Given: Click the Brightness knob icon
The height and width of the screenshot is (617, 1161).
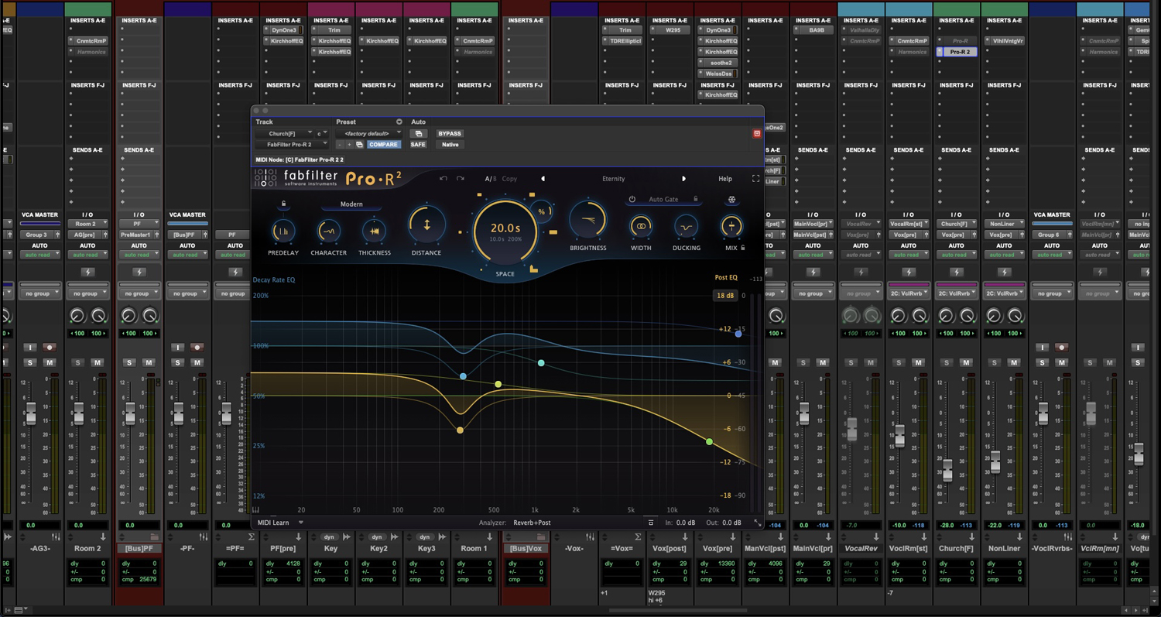Looking at the screenshot, I should pyautogui.click(x=588, y=221).
